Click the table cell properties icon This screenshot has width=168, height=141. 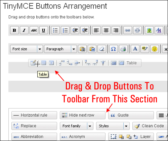pos(51,63)
